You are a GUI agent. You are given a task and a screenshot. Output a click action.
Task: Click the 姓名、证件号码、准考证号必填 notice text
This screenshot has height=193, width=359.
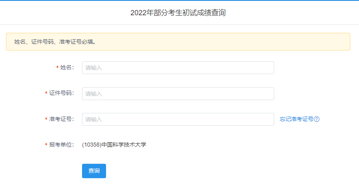pyautogui.click(x=55, y=42)
